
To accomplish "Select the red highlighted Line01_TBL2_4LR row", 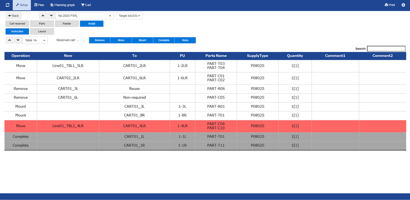I will click(x=68, y=126).
